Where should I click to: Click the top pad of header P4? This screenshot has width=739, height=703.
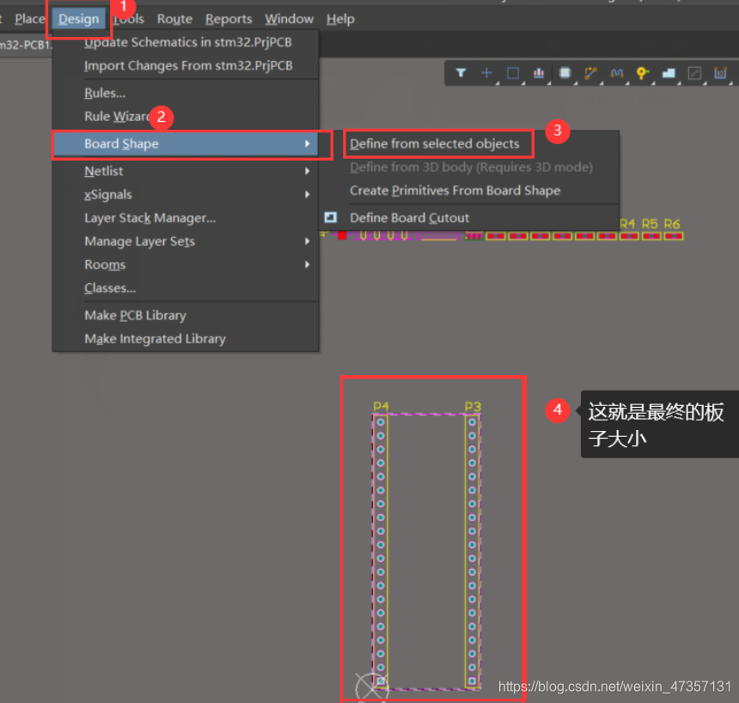pos(381,422)
